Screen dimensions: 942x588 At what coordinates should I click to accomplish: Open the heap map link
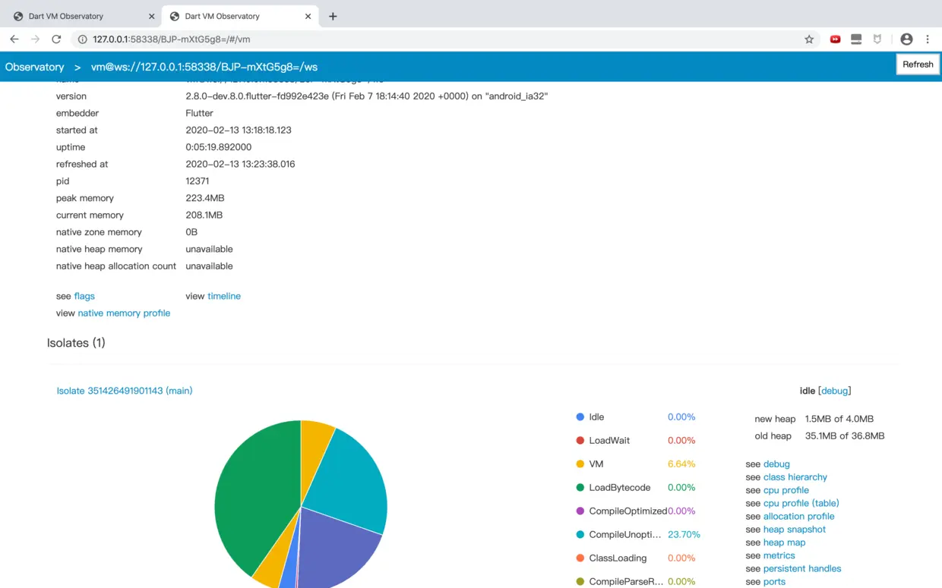(x=785, y=542)
